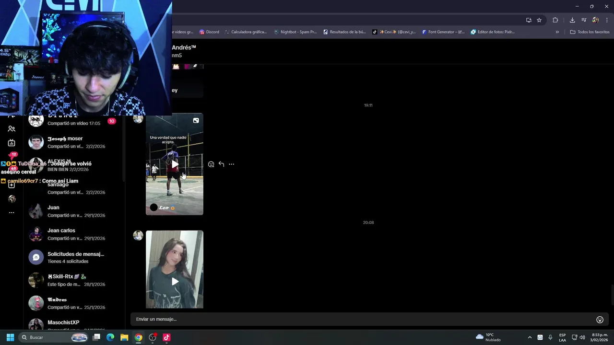Open the Cevi TikTok profile bookmark

click(394, 32)
